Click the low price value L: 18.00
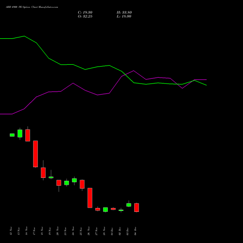243x243 pixels. (124, 17)
